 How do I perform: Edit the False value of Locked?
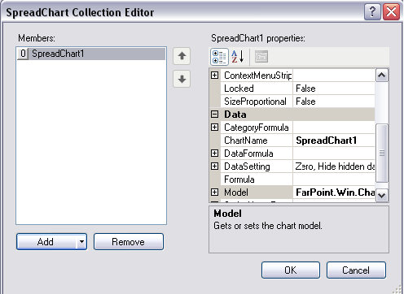point(334,89)
